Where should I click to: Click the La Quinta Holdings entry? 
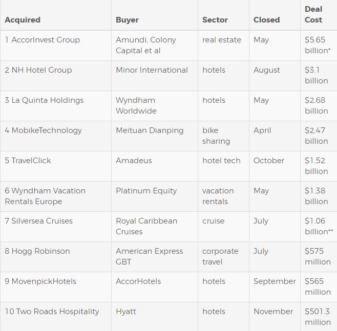tap(44, 100)
